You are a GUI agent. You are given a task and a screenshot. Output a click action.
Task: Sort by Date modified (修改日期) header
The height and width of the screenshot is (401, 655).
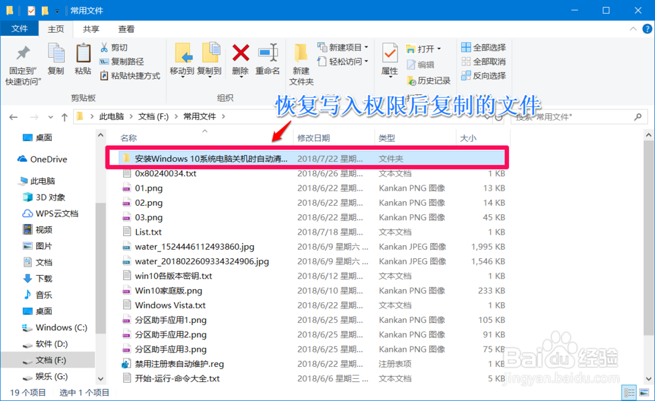click(313, 138)
